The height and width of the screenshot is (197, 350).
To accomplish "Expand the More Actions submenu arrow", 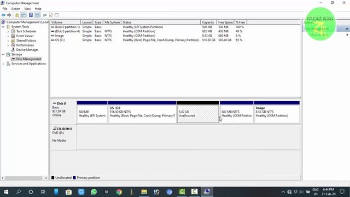I will click(x=347, y=35).
